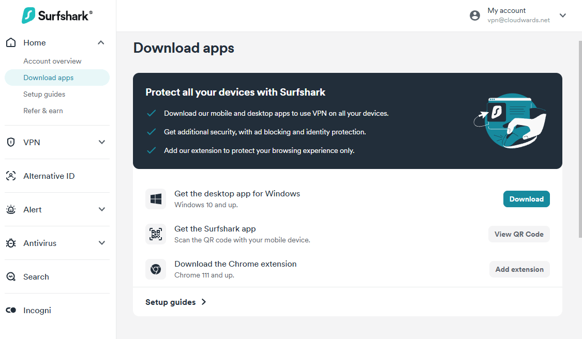Open Account overview in sidebar
The height and width of the screenshot is (339, 582).
[x=52, y=61]
